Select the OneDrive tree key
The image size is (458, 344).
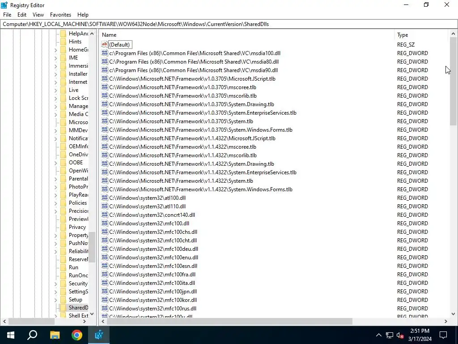tap(78, 155)
